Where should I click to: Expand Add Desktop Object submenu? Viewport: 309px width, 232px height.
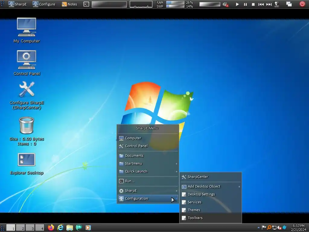[x=211, y=186]
